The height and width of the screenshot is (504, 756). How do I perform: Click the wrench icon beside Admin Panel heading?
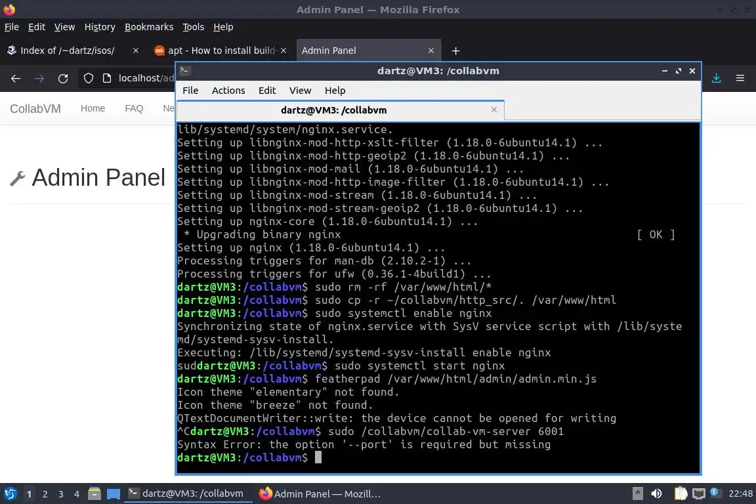(17, 178)
